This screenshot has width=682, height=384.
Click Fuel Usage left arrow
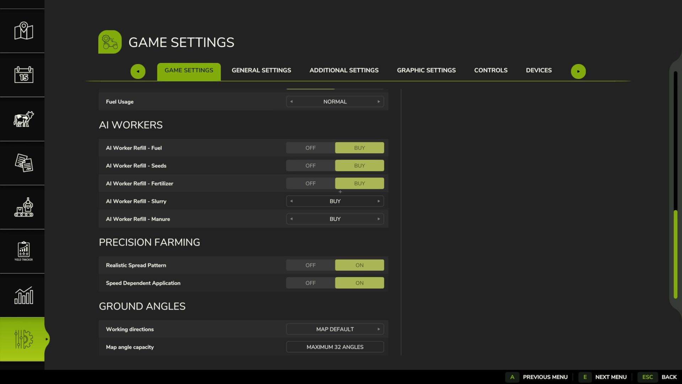tap(291, 102)
